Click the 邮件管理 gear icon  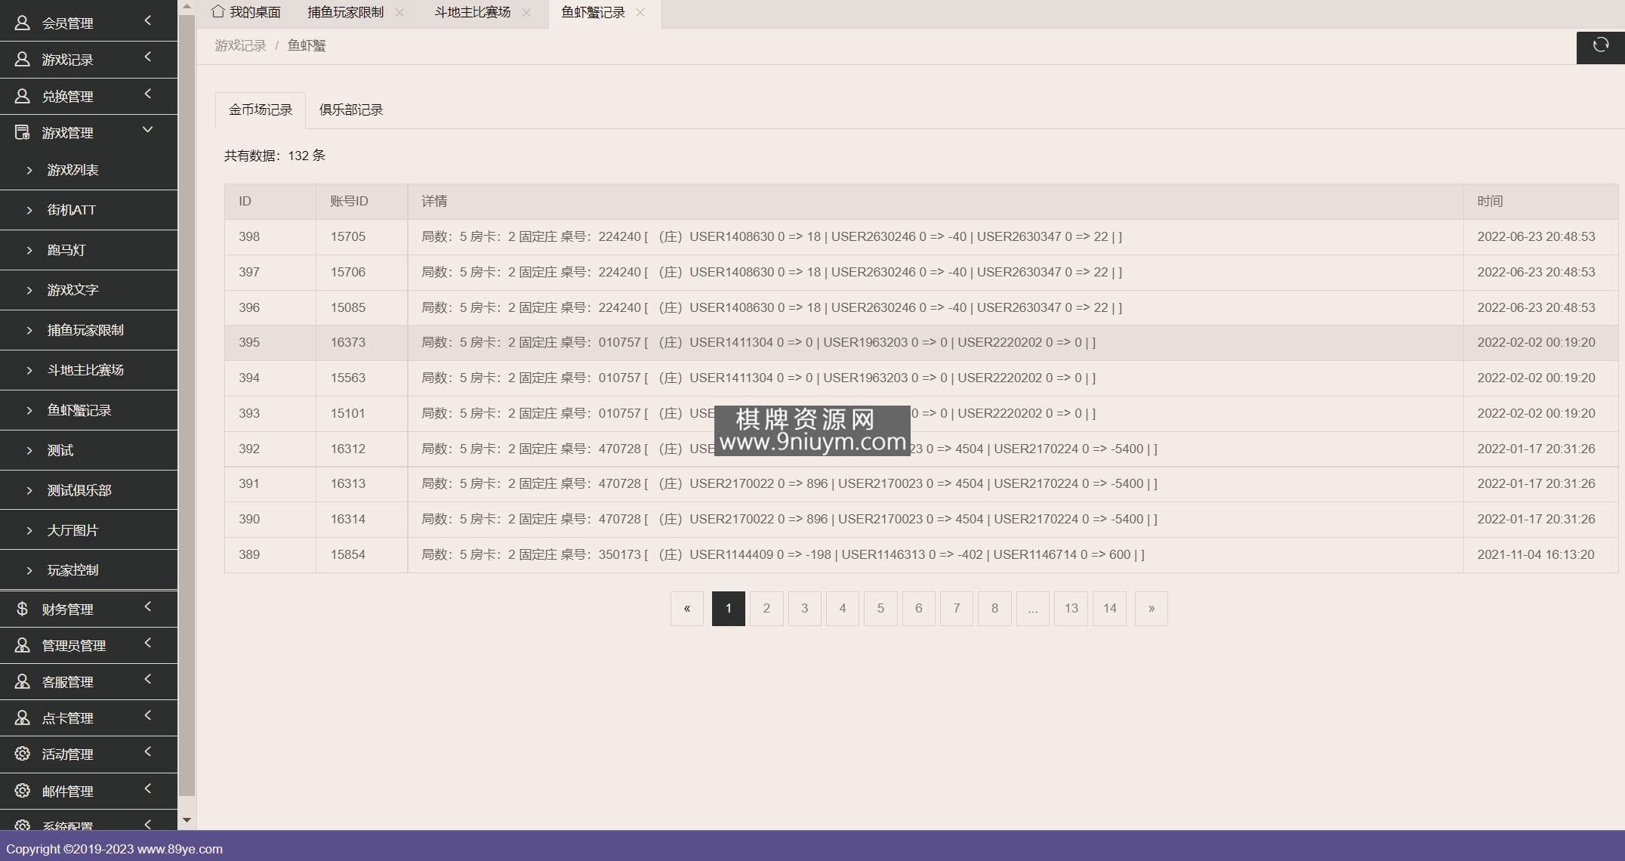22,790
